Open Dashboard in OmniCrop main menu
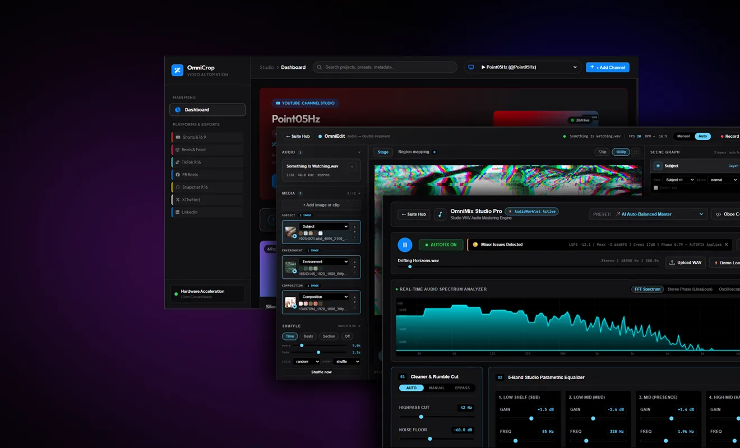Viewport: 740px width, 448px height. (x=207, y=110)
